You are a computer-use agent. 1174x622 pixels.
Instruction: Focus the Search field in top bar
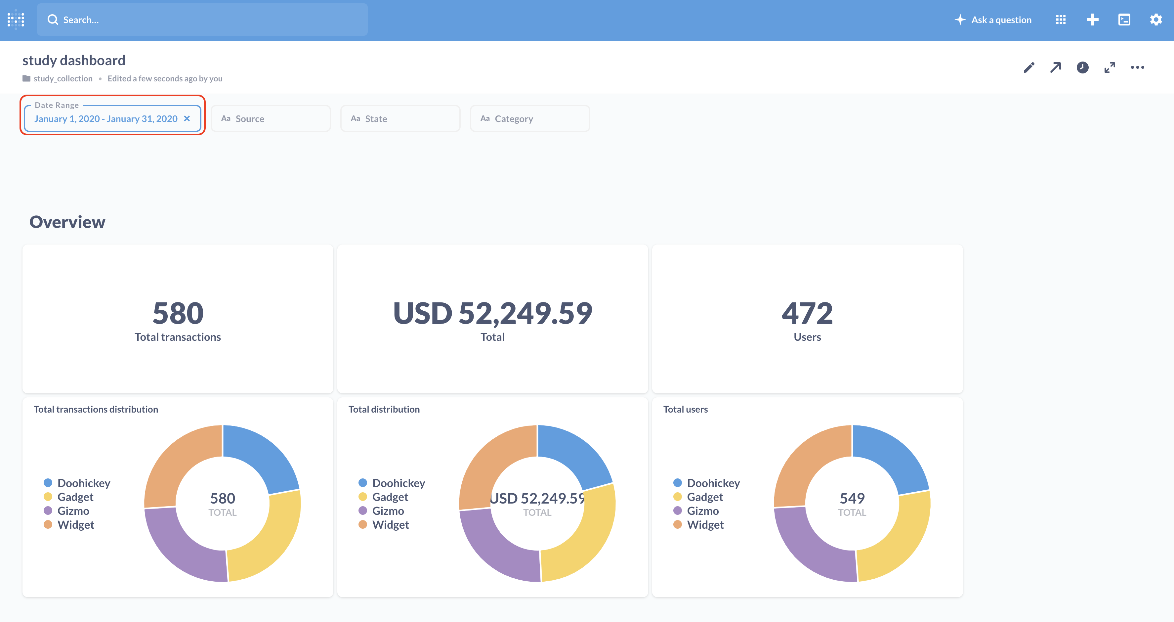[202, 20]
